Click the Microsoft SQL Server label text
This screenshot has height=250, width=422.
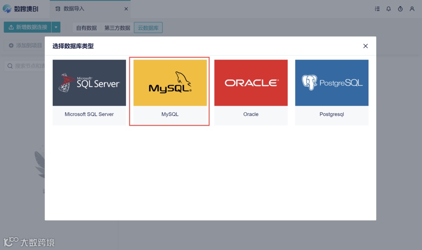point(89,114)
